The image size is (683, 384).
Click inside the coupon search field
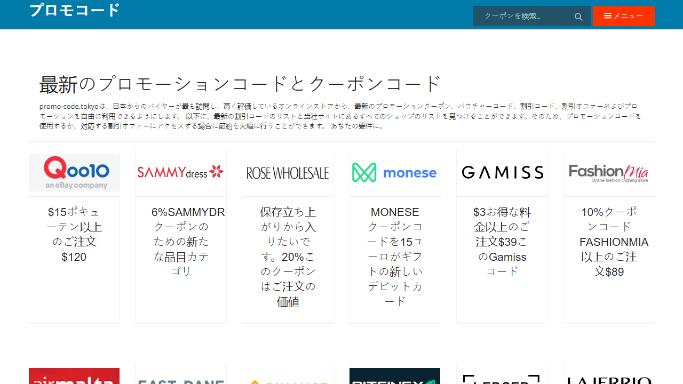[523, 16]
